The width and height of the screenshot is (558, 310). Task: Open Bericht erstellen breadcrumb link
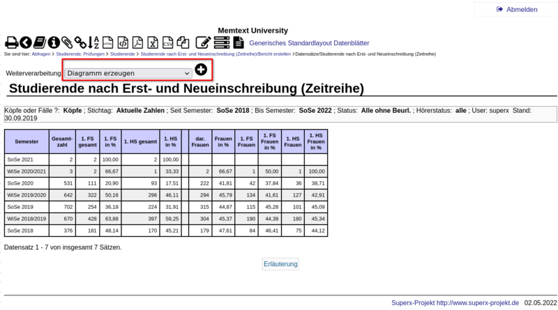pos(216,54)
